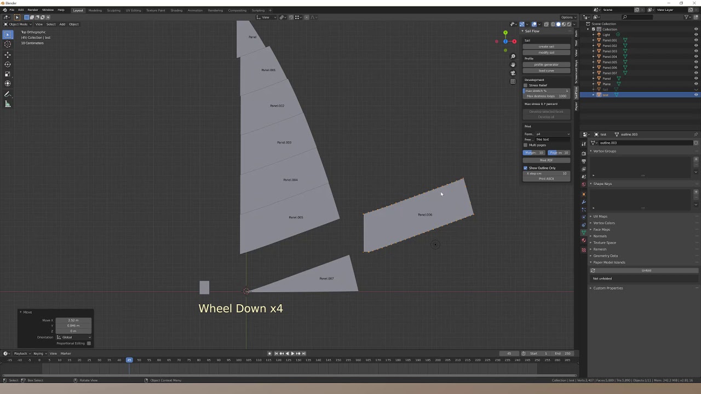701x394 pixels.
Task: Open the Scene properties tab icon
Action: click(x=584, y=176)
